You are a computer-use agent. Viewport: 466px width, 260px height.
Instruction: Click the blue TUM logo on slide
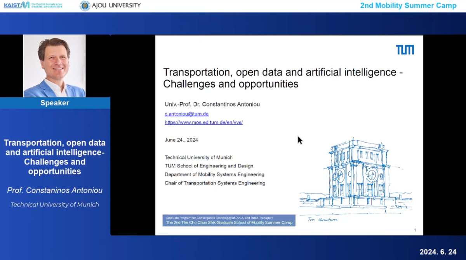(405, 50)
